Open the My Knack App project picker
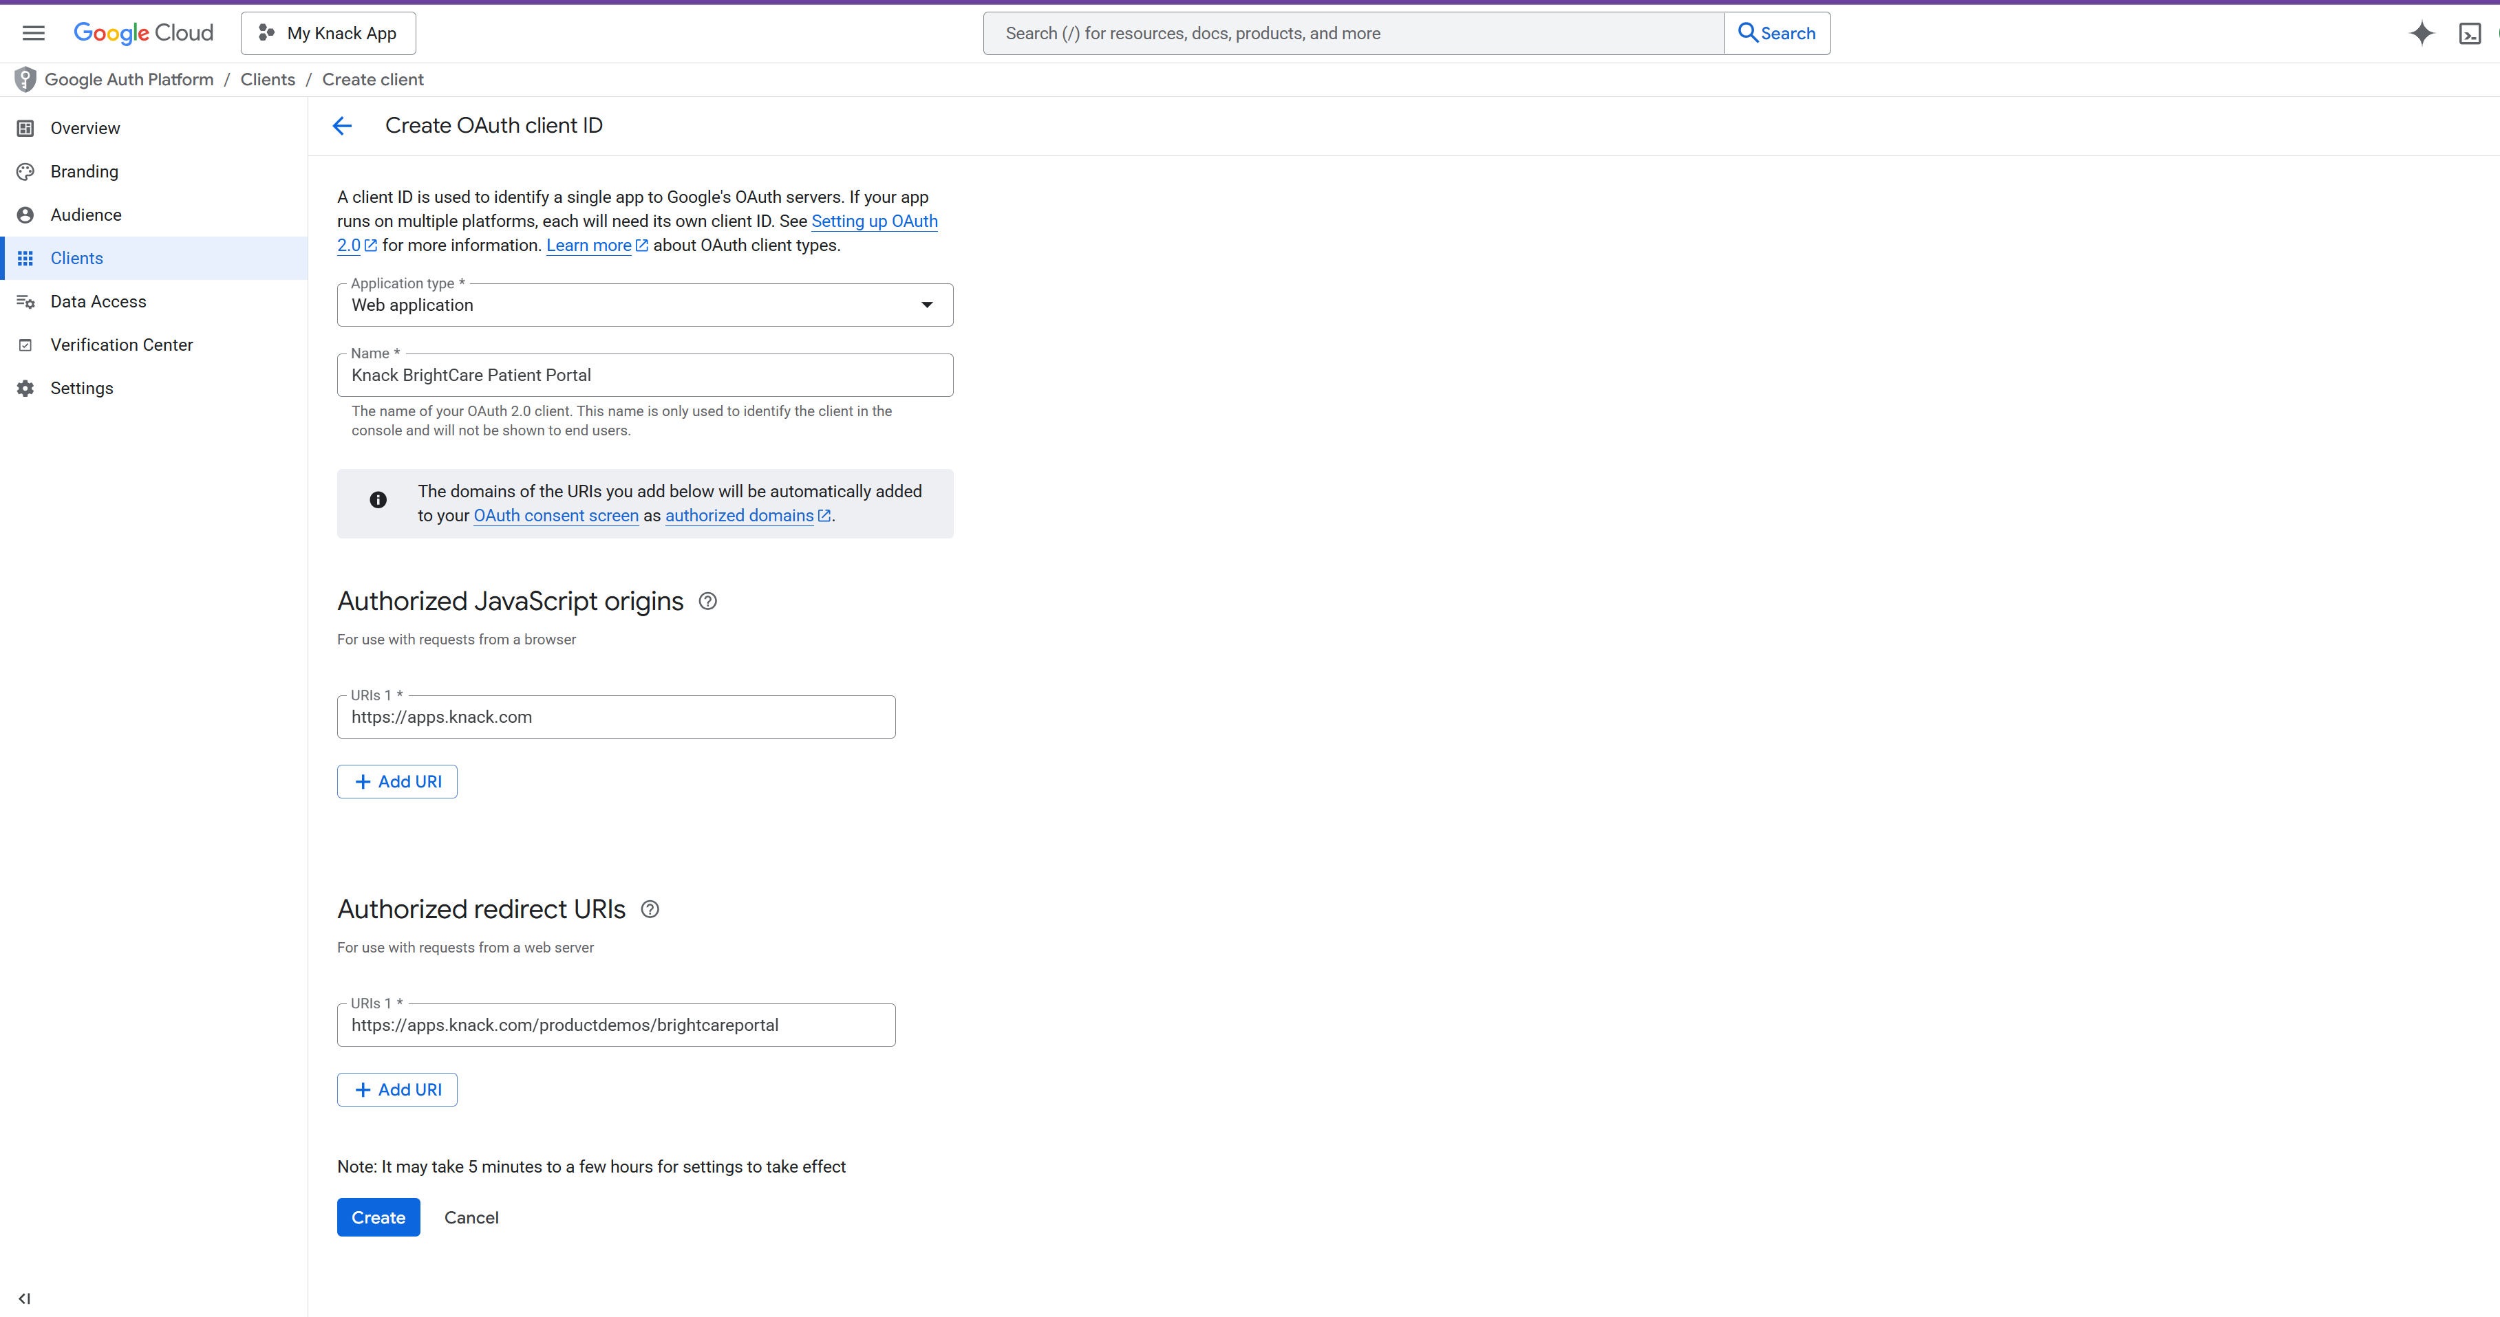This screenshot has height=1317, width=2500. point(328,33)
